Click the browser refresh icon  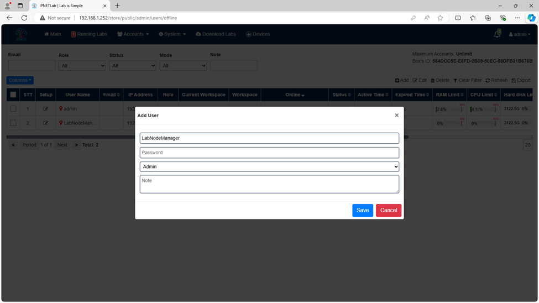click(x=24, y=18)
